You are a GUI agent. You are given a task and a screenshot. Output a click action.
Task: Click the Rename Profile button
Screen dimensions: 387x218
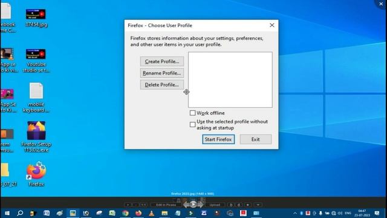162,73
